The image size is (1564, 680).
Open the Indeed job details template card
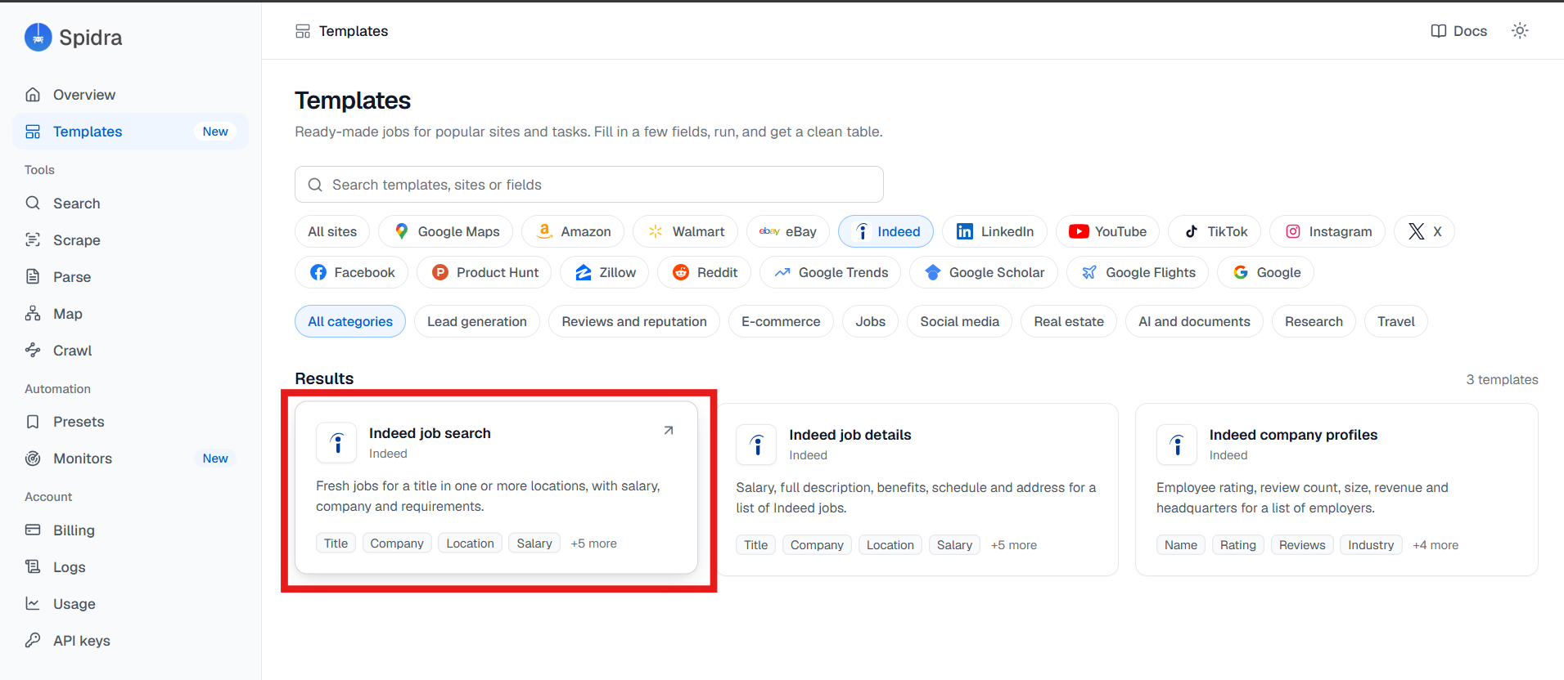[x=917, y=490]
